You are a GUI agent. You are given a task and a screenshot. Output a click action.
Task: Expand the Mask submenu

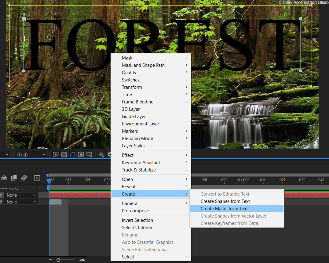151,58
